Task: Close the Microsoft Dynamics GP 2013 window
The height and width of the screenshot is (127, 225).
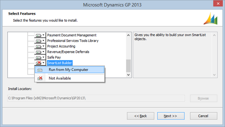Action: coord(218,4)
